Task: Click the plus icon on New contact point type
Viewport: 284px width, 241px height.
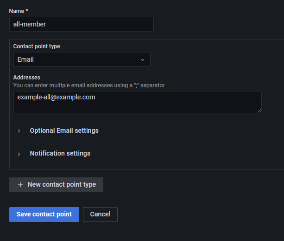Action: click(x=20, y=185)
